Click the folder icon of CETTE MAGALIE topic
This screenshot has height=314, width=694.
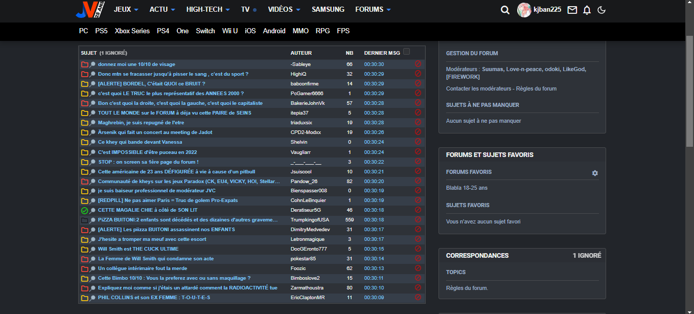(84, 210)
